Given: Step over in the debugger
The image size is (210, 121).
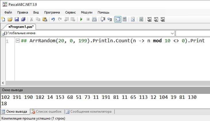Looking at the screenshot, I should pos(103,19).
